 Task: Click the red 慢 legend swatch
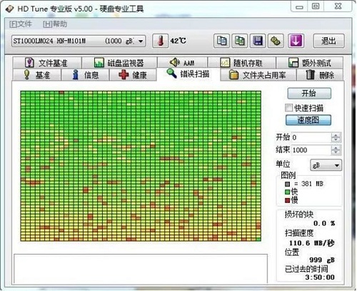(288, 200)
